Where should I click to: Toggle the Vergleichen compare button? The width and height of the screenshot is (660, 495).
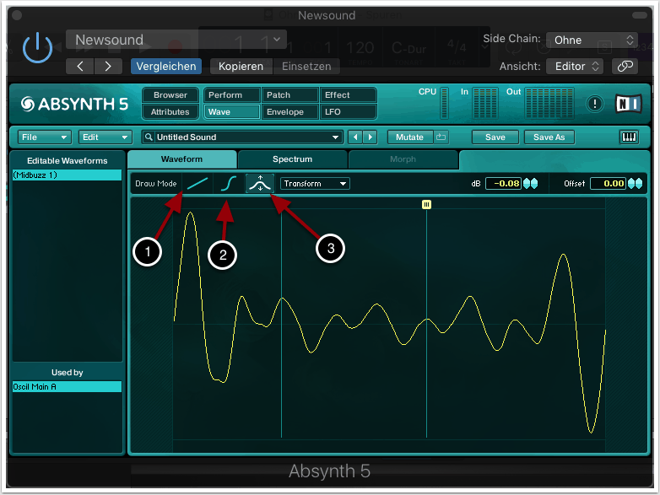[166, 66]
